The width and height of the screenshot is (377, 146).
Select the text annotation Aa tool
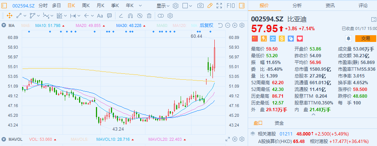point(100,16)
